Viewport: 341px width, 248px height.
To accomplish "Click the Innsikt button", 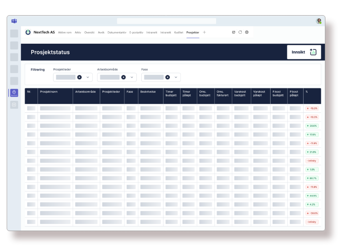I will [x=304, y=52].
